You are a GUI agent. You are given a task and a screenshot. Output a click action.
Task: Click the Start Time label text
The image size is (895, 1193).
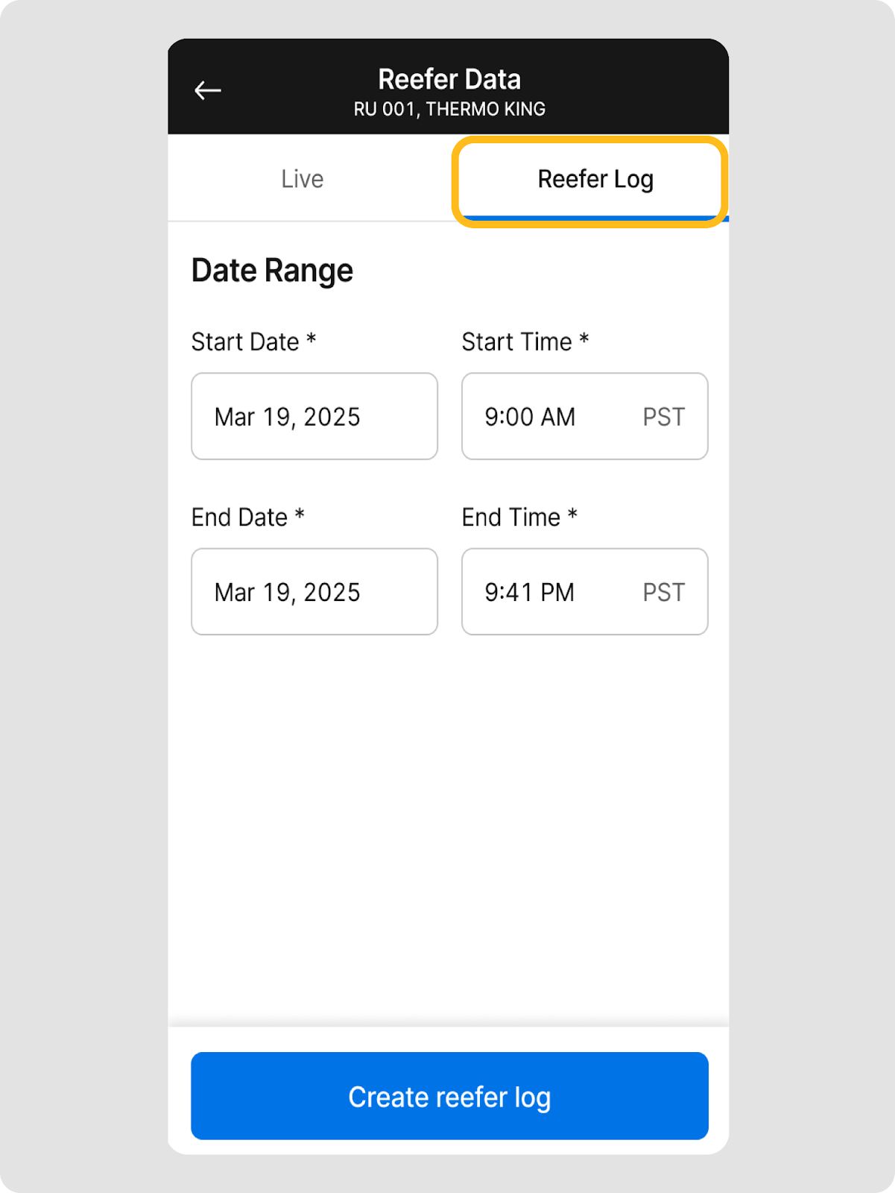pyautogui.click(x=516, y=342)
